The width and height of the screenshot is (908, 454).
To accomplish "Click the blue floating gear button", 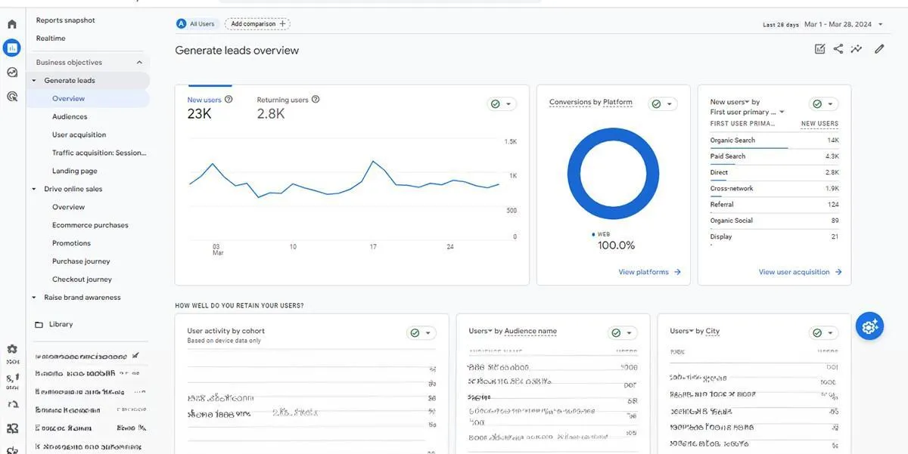I will pos(869,326).
